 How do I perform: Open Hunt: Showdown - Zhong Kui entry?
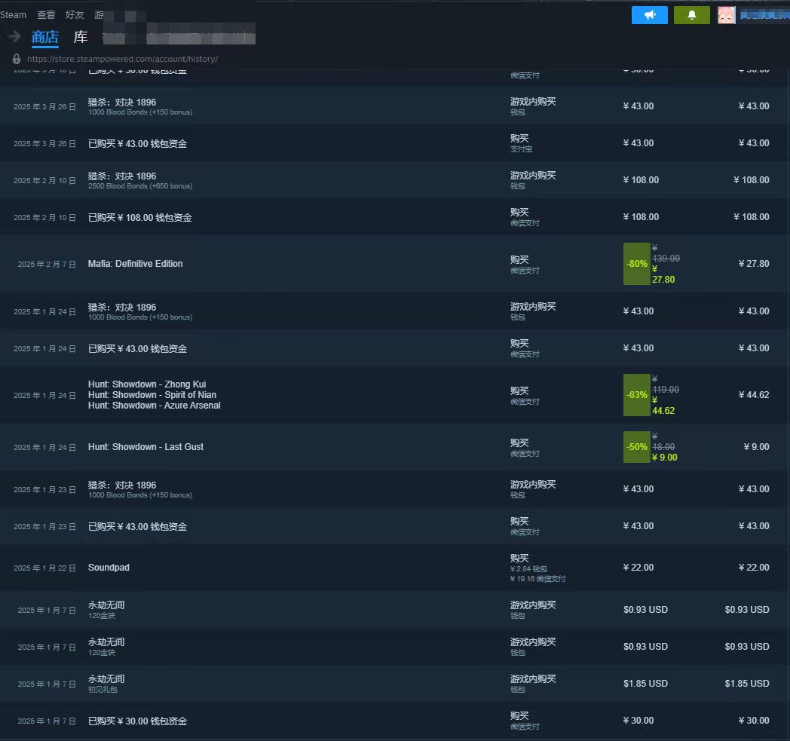(147, 384)
